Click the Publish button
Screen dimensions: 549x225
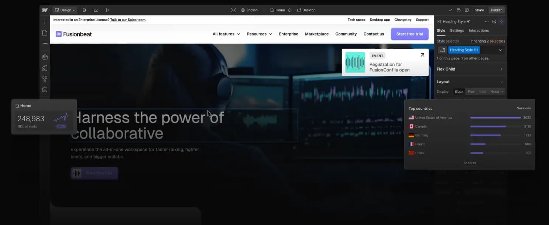497,10
